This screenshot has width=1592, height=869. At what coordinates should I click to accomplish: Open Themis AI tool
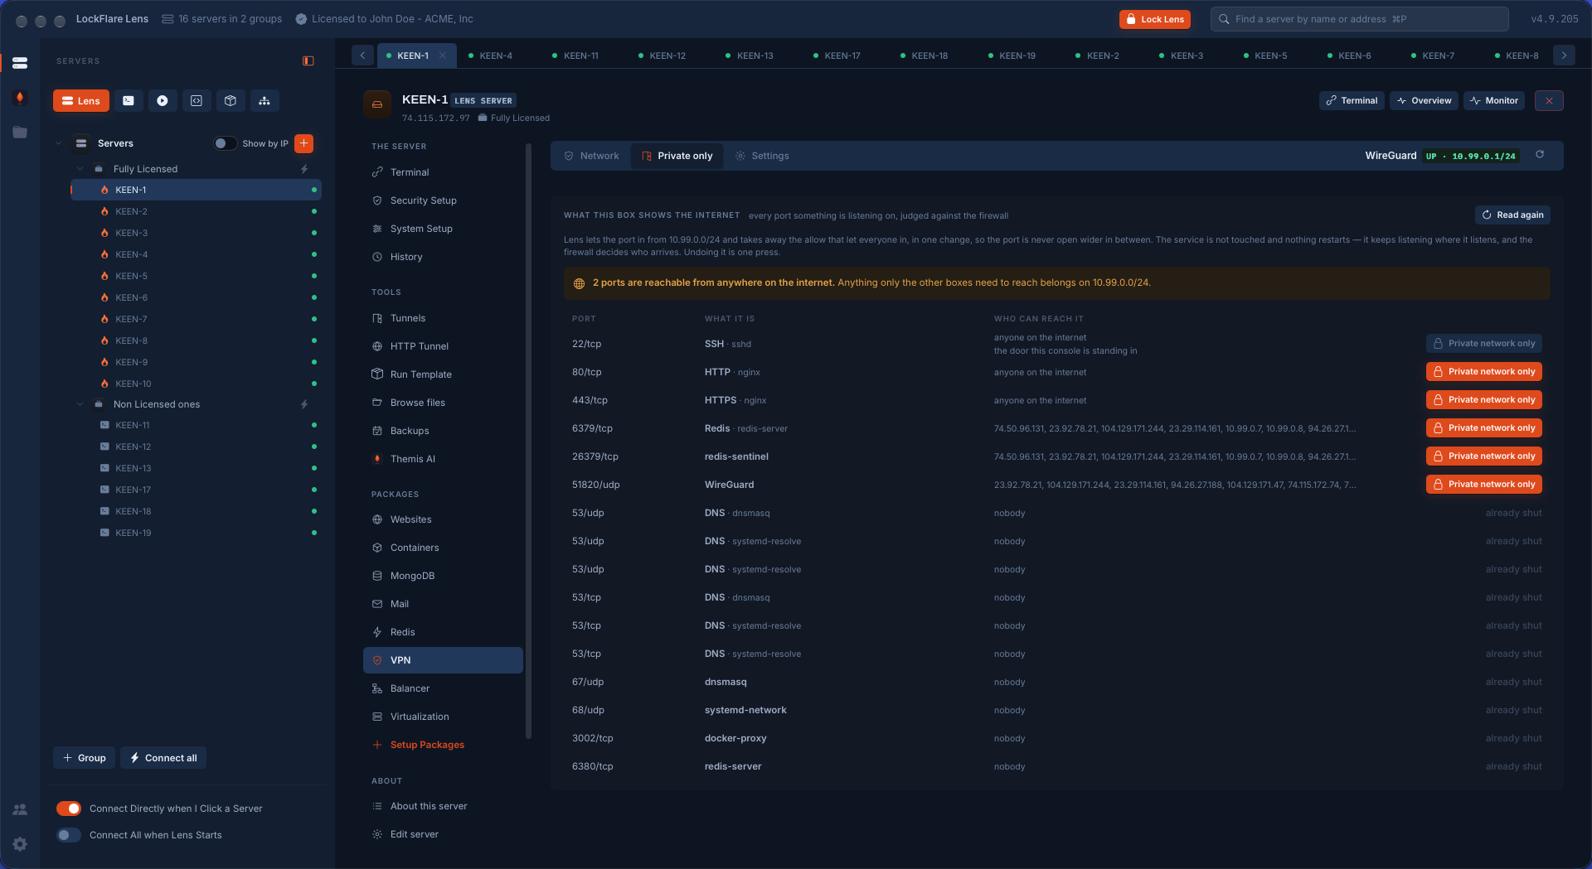443,459
